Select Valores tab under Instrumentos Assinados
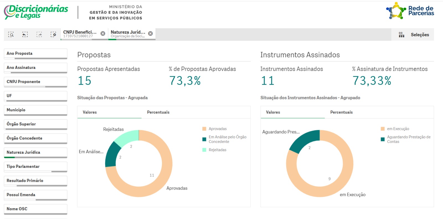This screenshot has width=443, height=219. click(x=273, y=112)
